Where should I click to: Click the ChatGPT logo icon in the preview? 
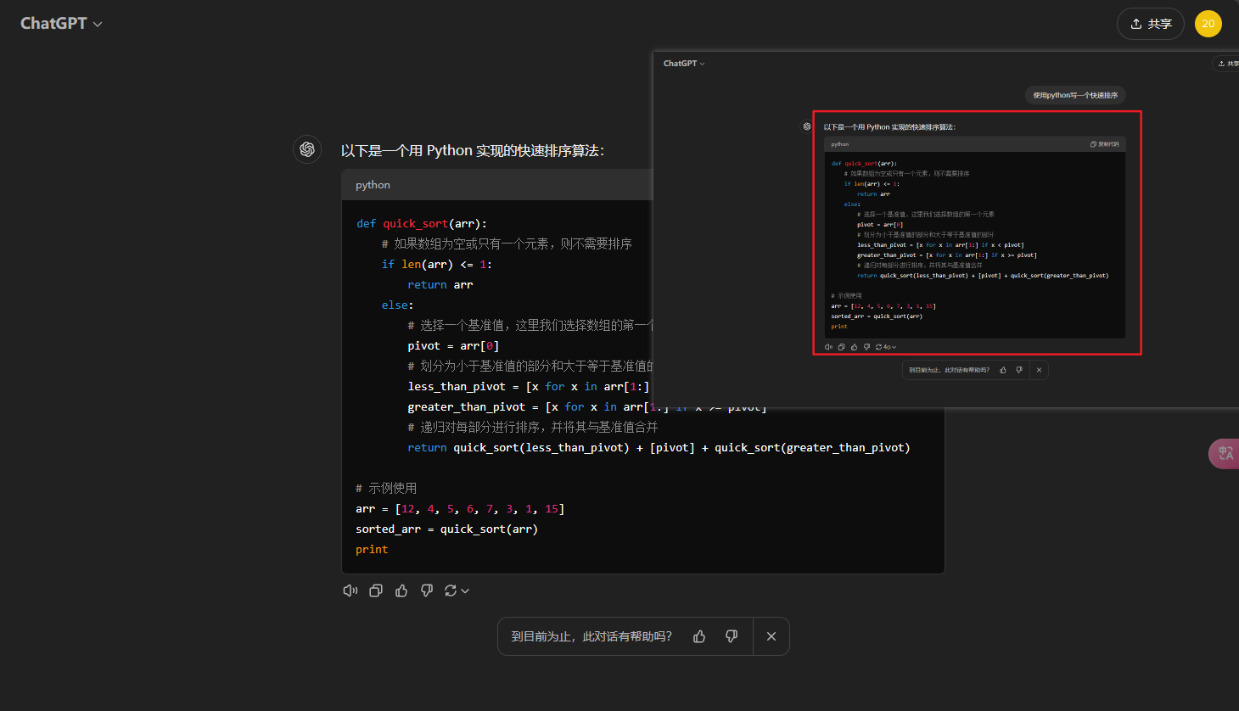[x=807, y=126]
